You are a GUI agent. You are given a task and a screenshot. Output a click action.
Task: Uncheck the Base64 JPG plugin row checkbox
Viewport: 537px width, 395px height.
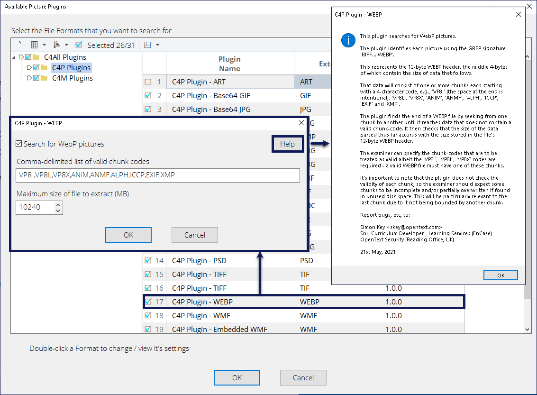[x=148, y=109]
